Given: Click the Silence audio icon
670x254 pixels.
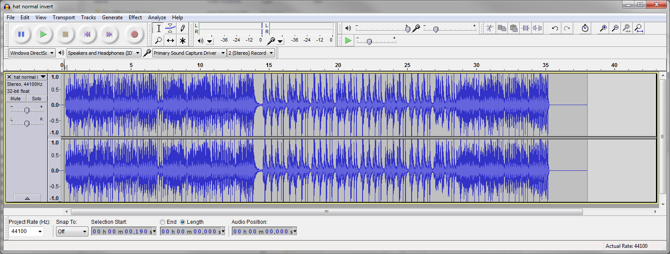Looking at the screenshot, I should pos(537,28).
